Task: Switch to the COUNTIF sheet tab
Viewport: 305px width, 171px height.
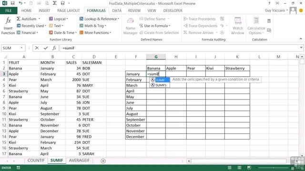Action: coord(36,161)
